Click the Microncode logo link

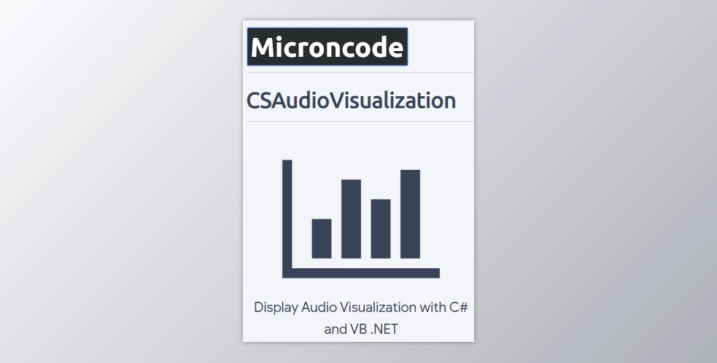click(327, 47)
